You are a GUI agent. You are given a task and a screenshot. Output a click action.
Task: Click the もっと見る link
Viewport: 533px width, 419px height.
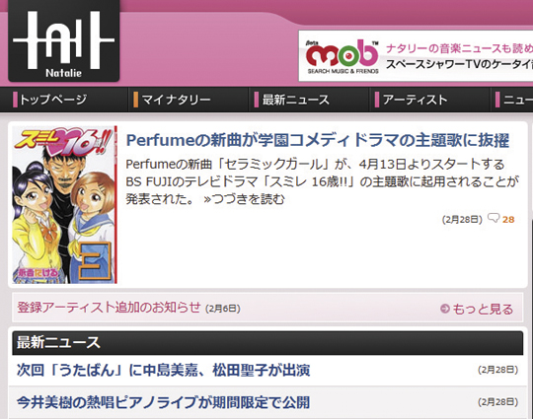pos(483,309)
